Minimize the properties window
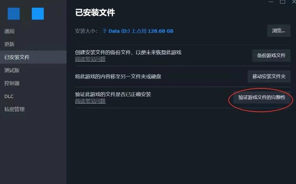 coord(271,2)
